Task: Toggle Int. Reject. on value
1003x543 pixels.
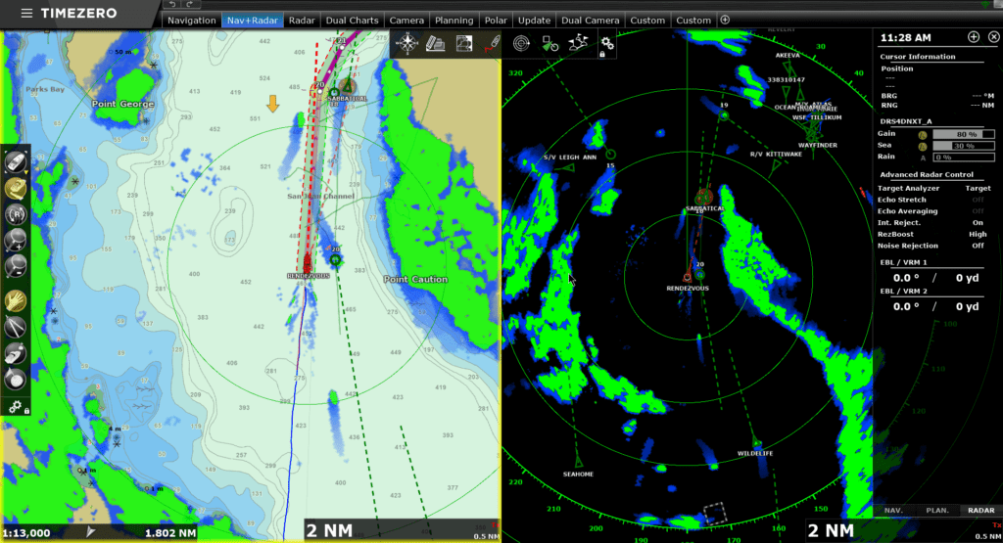Action: tap(978, 223)
